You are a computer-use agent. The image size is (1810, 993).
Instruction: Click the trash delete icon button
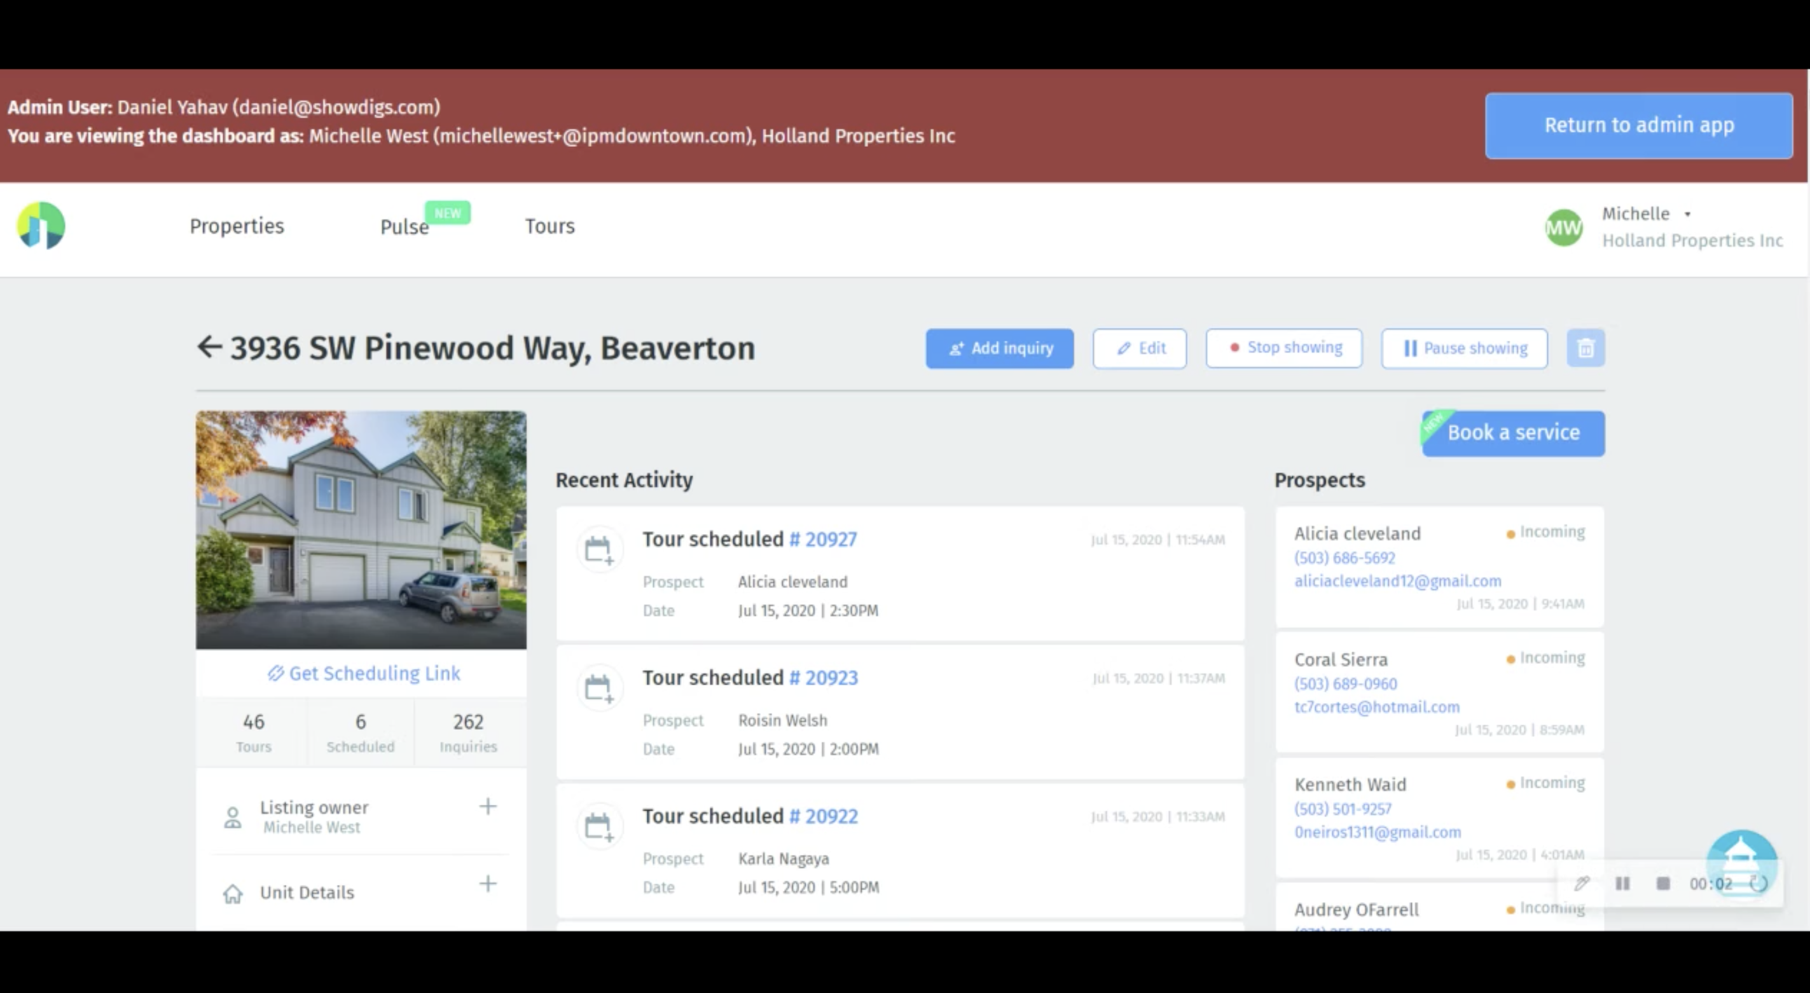(x=1585, y=348)
